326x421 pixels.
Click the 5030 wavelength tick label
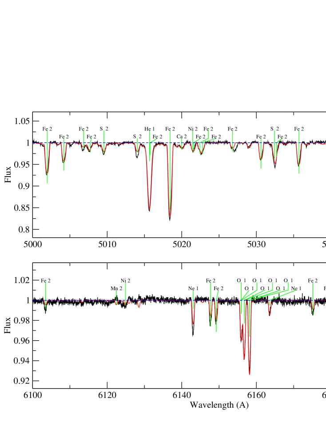tap(256, 244)
